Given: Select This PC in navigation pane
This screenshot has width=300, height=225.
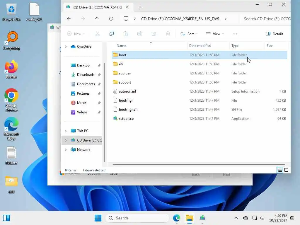Looking at the screenshot, I should [83, 131].
